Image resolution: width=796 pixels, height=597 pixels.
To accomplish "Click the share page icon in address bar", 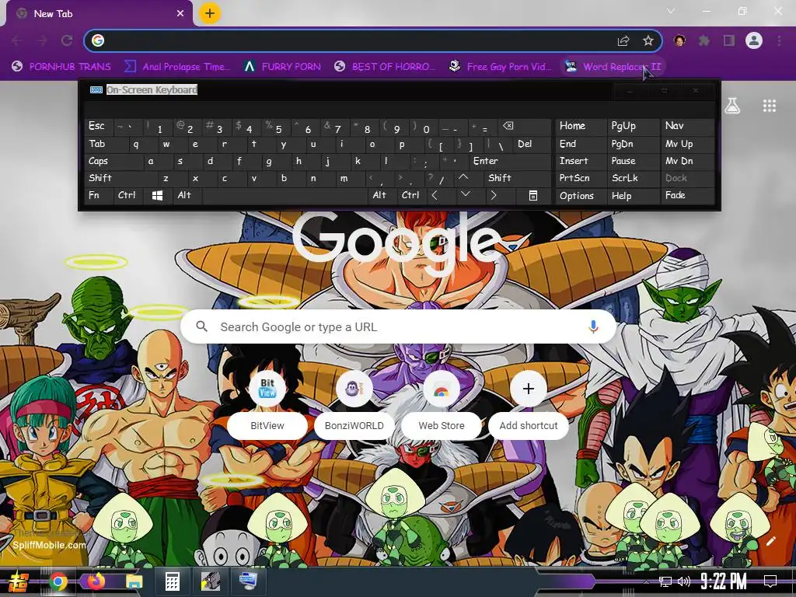I will [x=623, y=40].
